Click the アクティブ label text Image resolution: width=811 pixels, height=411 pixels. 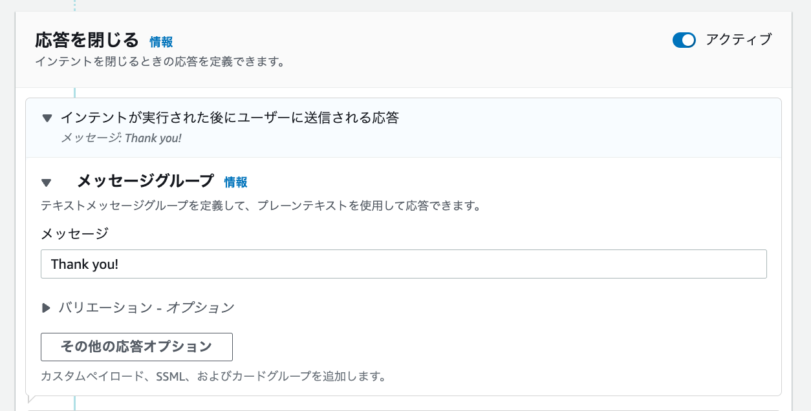click(739, 40)
